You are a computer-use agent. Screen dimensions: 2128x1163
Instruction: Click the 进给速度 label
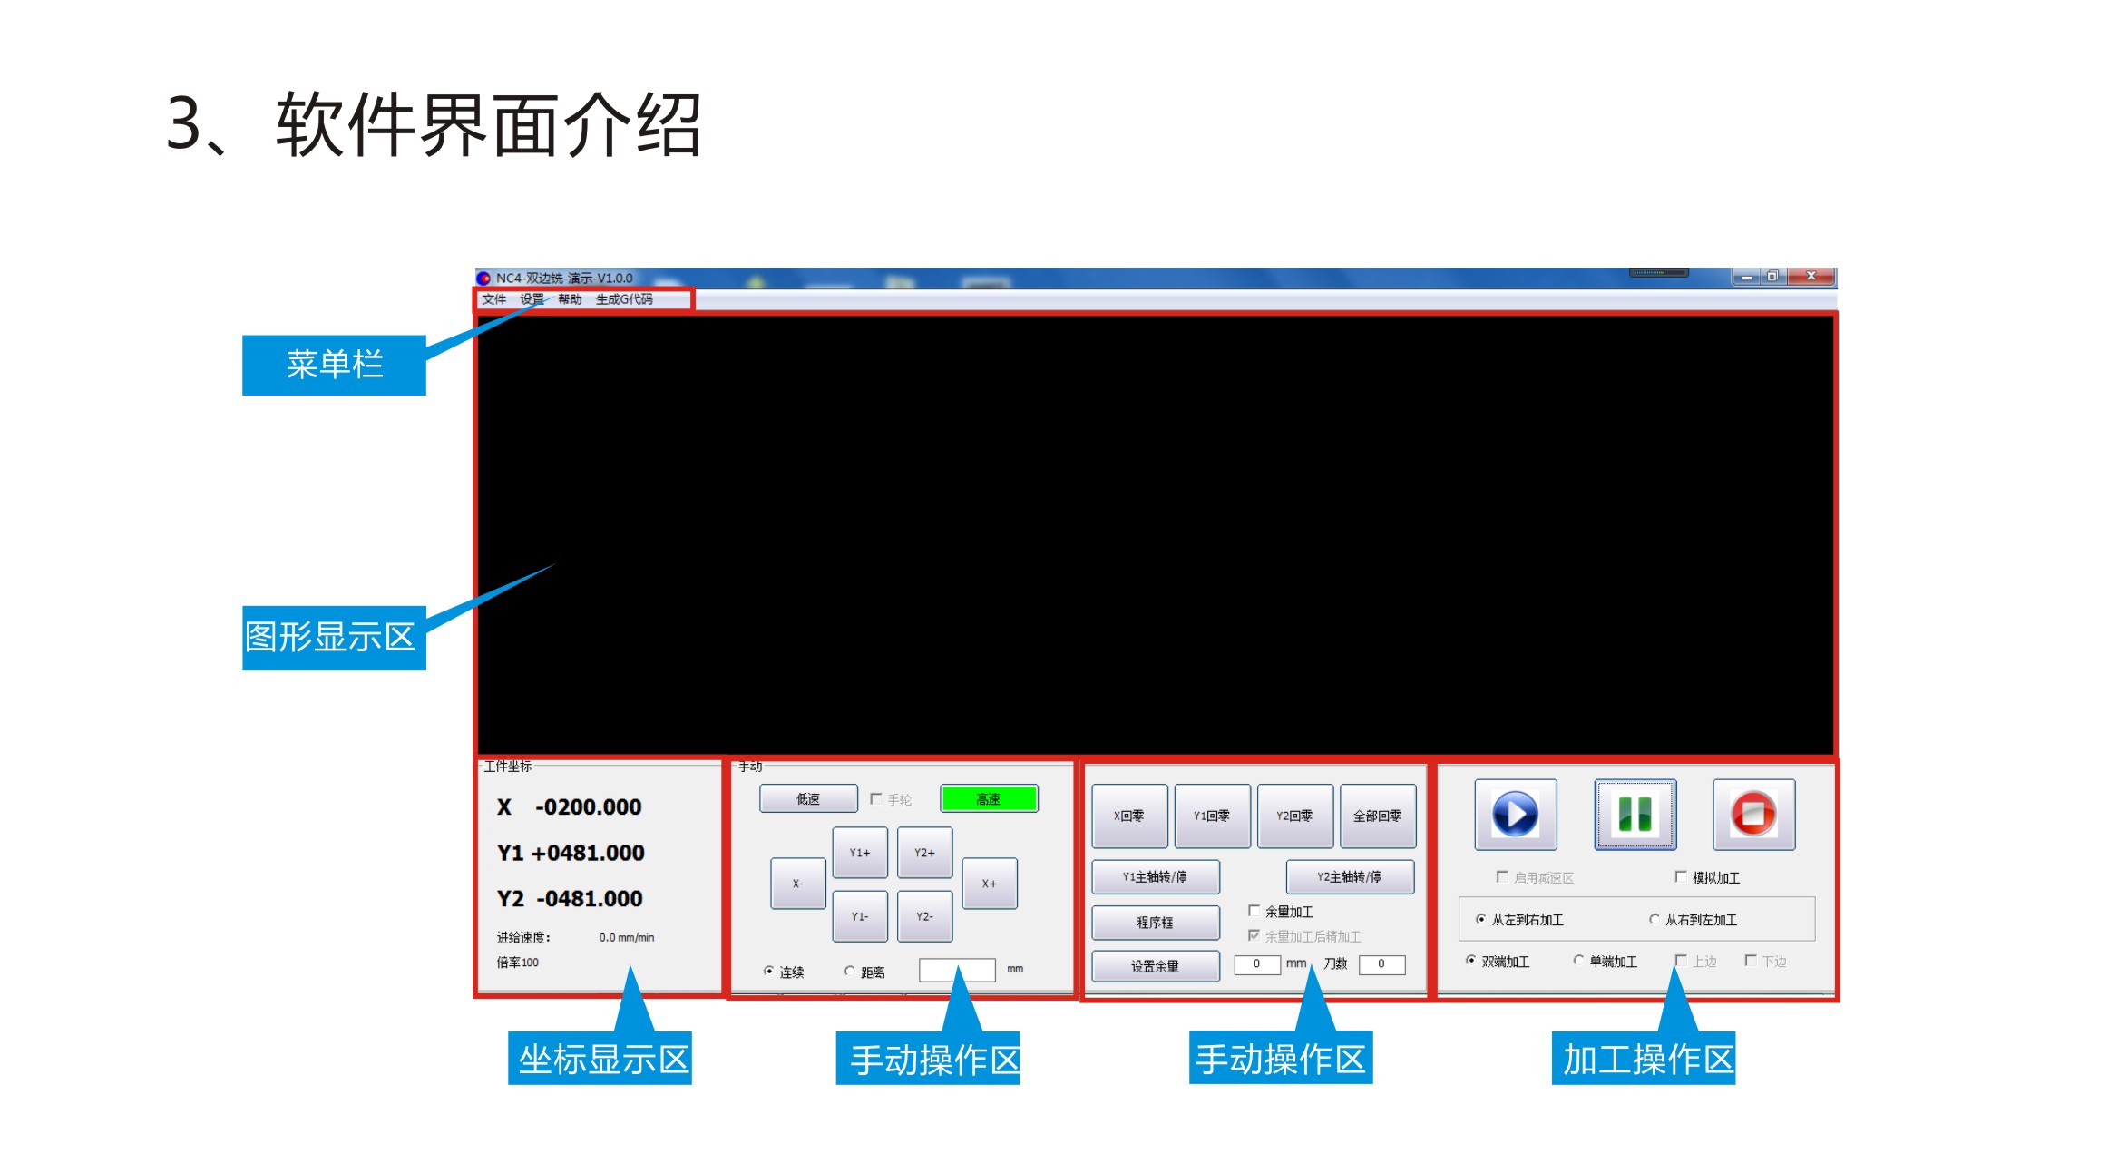click(523, 938)
